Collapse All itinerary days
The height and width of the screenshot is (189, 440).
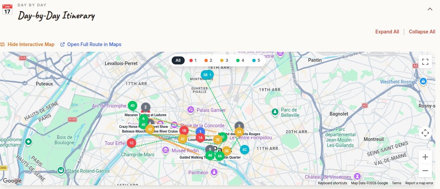pyautogui.click(x=422, y=32)
